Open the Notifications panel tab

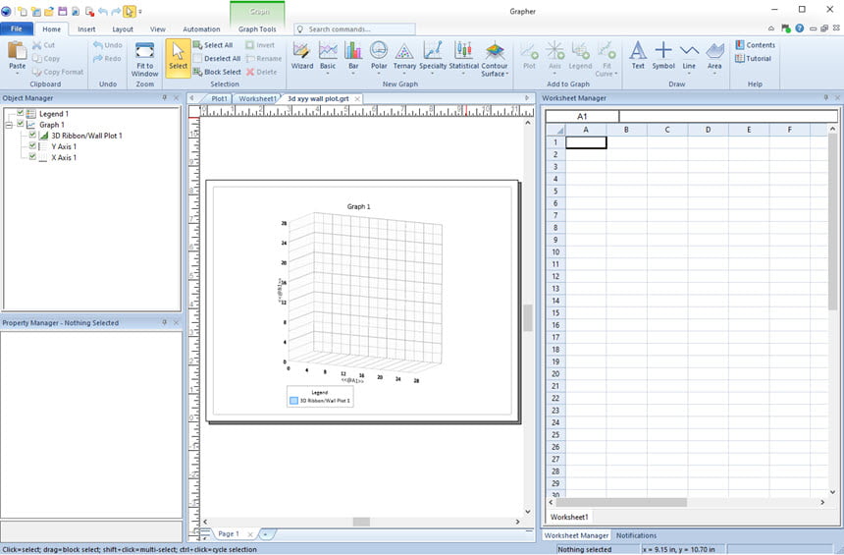(636, 535)
